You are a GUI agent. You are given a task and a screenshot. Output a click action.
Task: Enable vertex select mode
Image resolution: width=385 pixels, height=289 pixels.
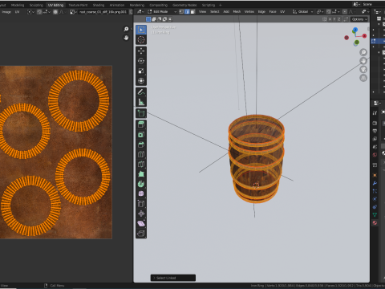[x=181, y=11]
